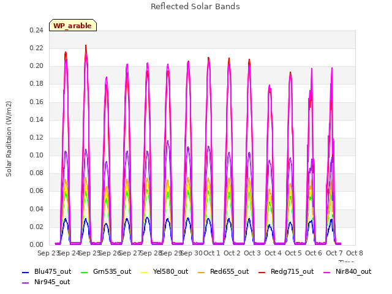
Task: Click the purple Nir945_out legend color marker
Action: click(26, 283)
